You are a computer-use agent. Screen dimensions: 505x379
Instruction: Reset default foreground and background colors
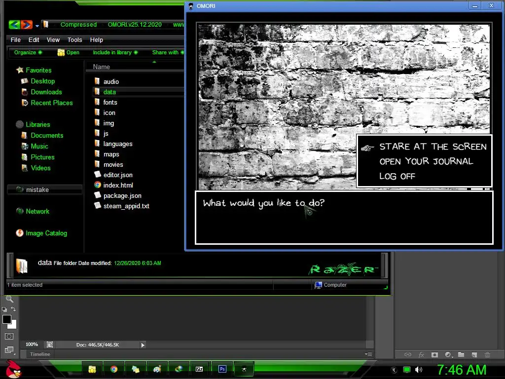tap(4, 309)
